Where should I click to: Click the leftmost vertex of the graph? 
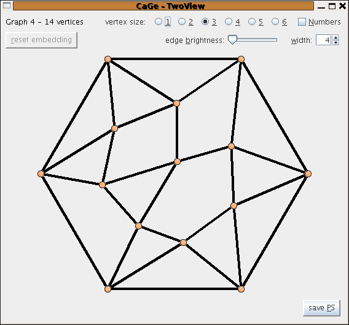click(x=41, y=174)
